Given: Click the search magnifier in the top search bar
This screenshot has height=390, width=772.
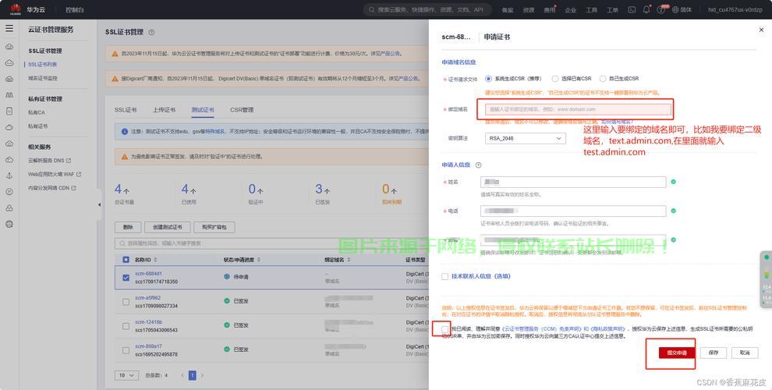Looking at the screenshot, I should pyautogui.click(x=372, y=9).
